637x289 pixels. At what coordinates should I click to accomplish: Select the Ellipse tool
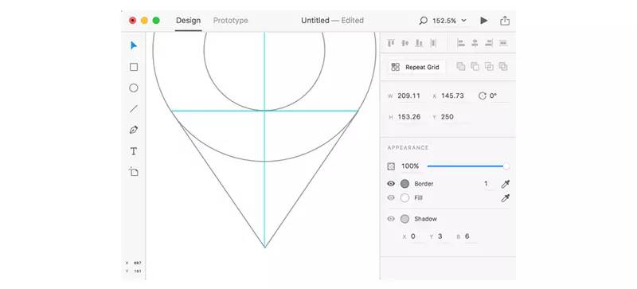click(134, 88)
